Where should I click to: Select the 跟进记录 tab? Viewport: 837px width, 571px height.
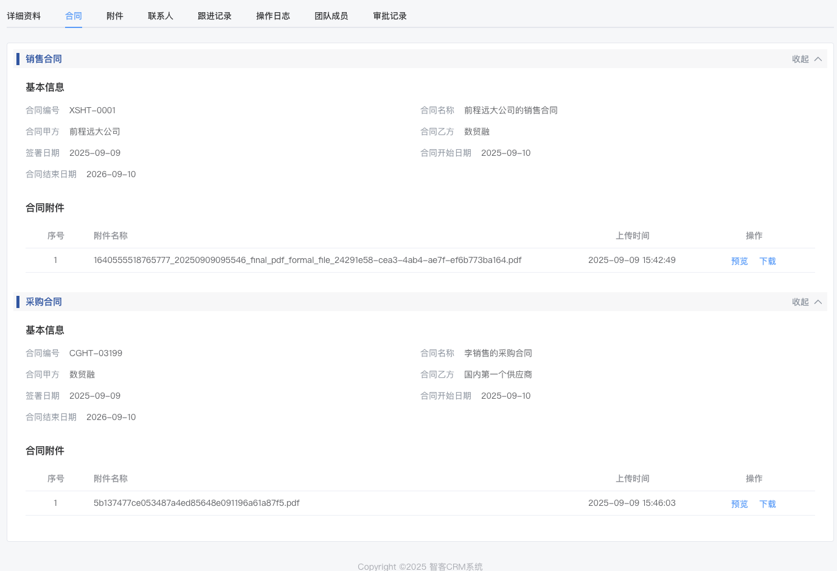coord(215,16)
